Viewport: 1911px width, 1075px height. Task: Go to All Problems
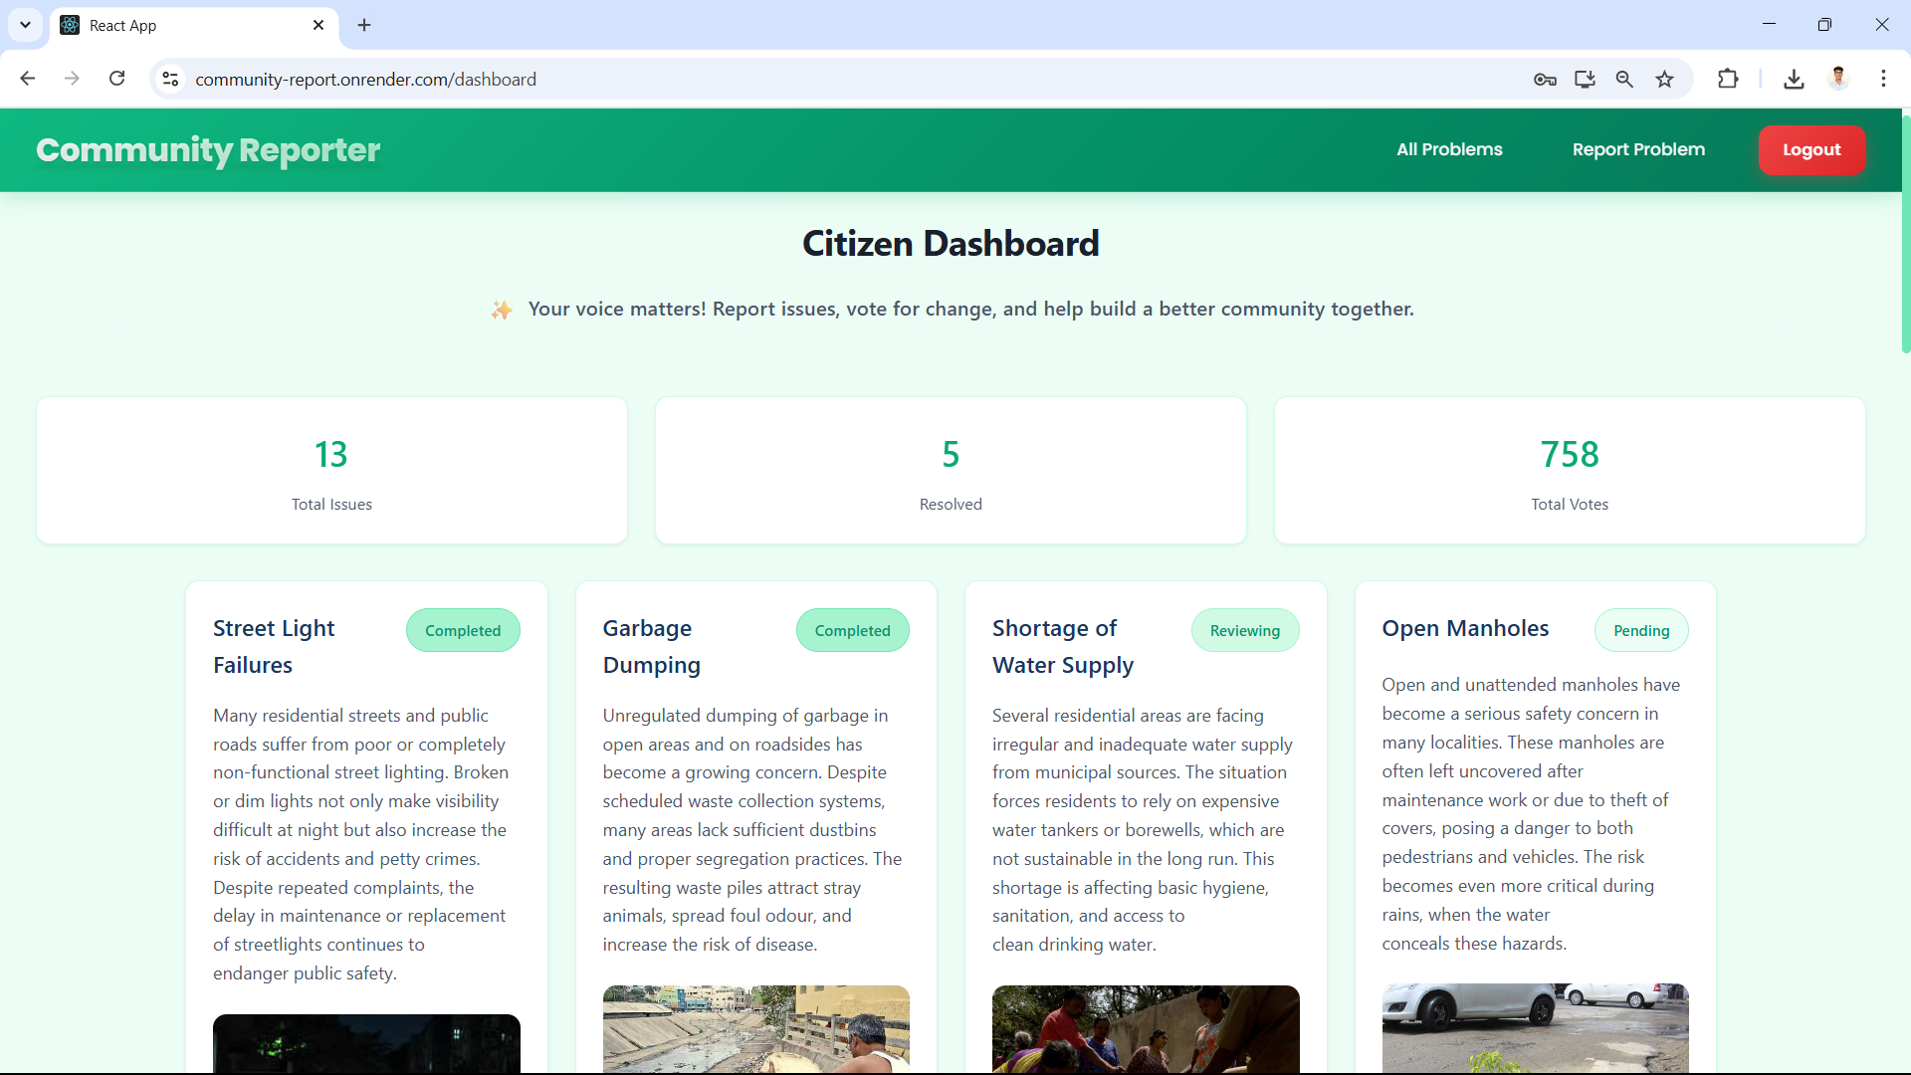[1449, 149]
